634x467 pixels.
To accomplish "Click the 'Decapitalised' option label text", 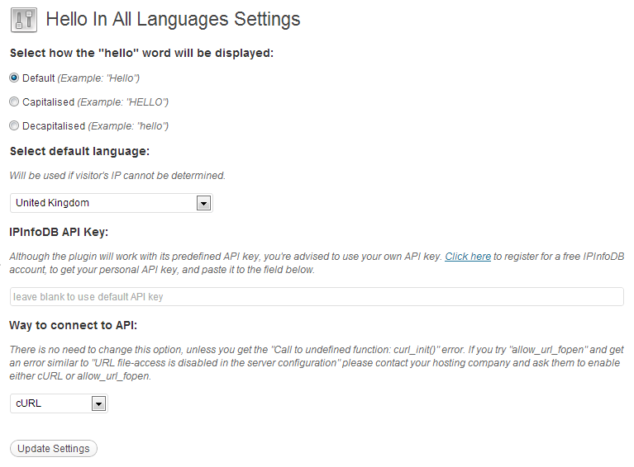I will click(x=54, y=126).
